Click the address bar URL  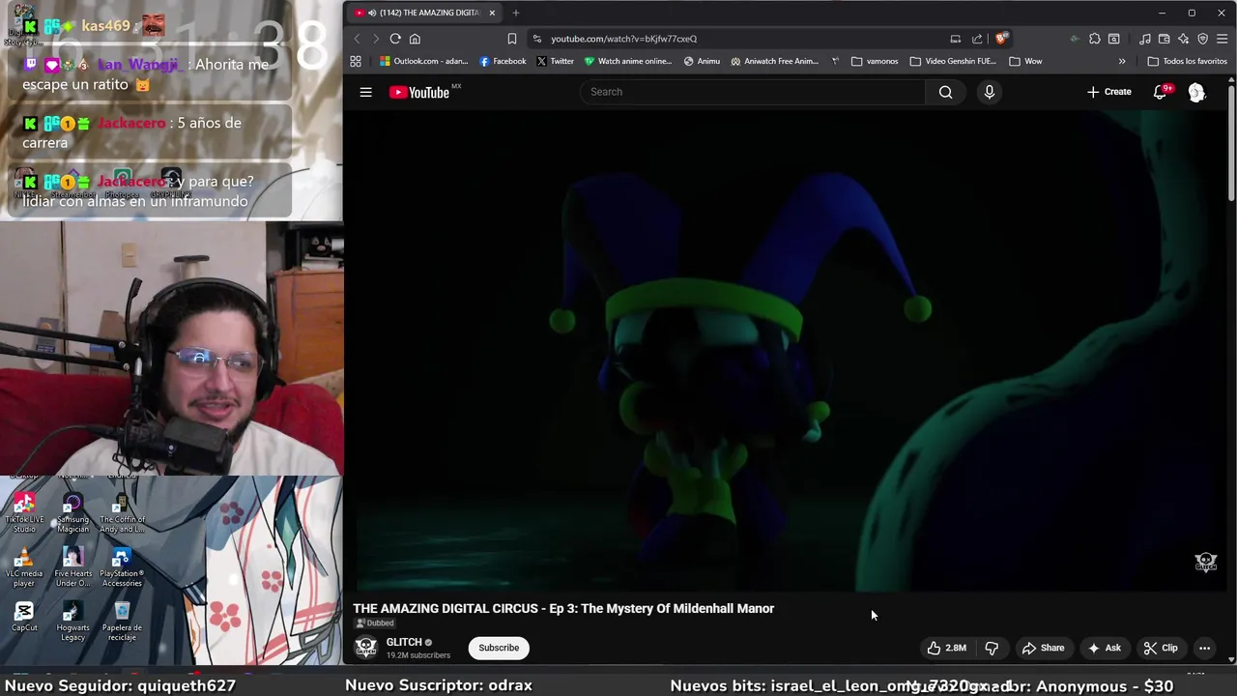(623, 39)
